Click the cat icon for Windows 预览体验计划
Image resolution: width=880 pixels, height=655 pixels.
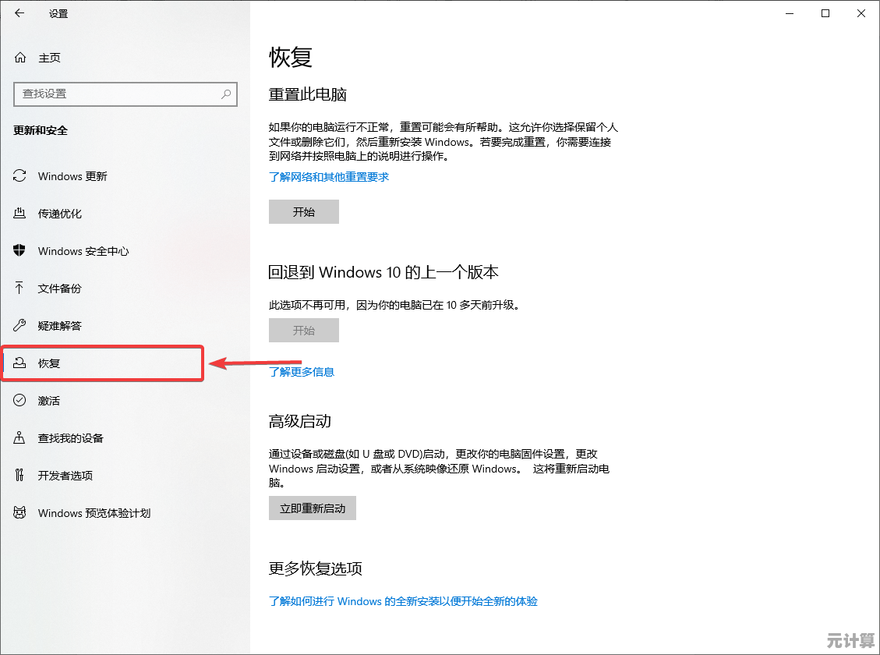19,512
